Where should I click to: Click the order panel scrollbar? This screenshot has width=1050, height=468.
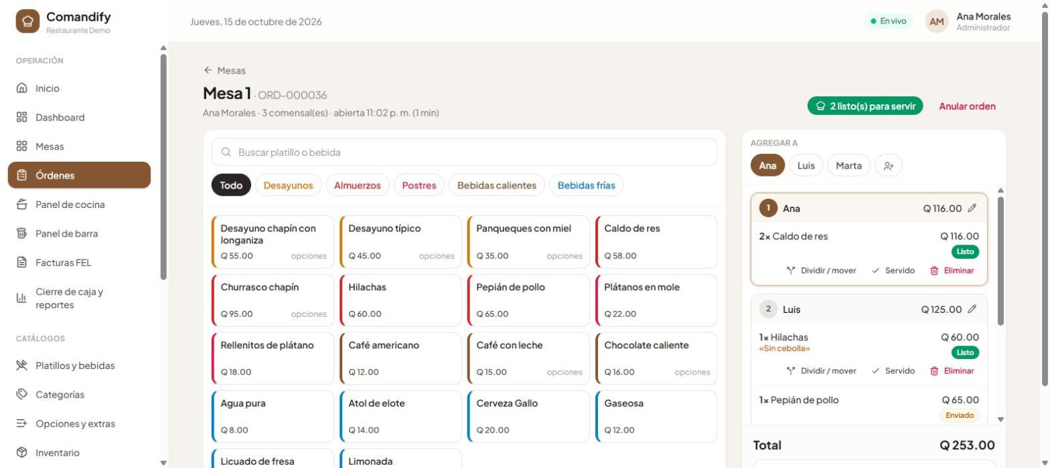(x=1001, y=261)
